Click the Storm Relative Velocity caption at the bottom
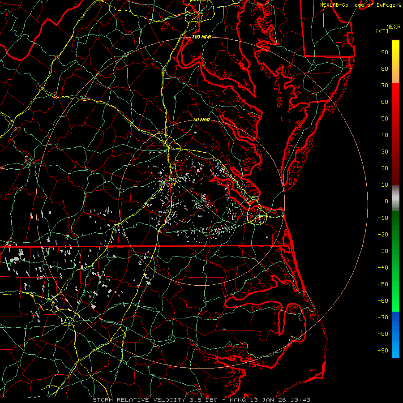Viewport: 403px width, 403px height. [201, 400]
